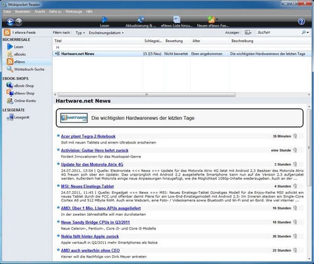
Task: Open the Typ filter dropdown
Action: pyautogui.click(x=80, y=33)
